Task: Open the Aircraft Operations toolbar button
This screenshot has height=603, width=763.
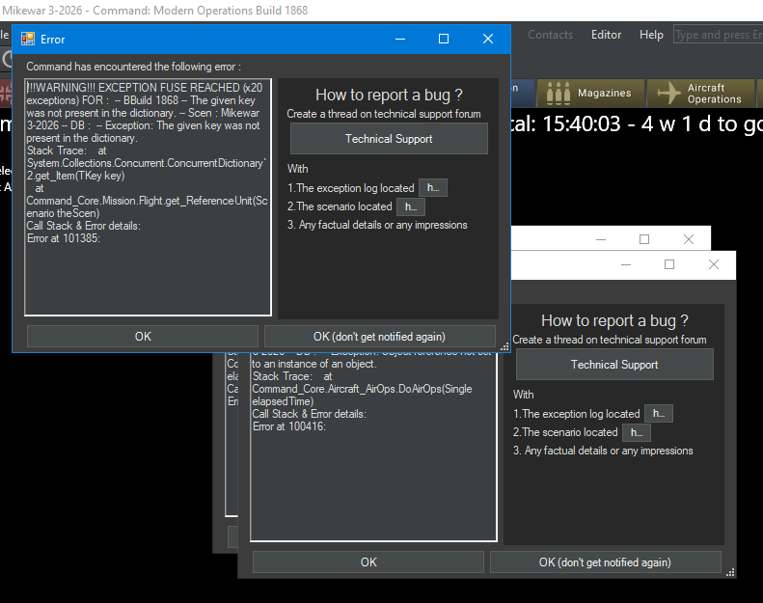Action: pos(700,93)
